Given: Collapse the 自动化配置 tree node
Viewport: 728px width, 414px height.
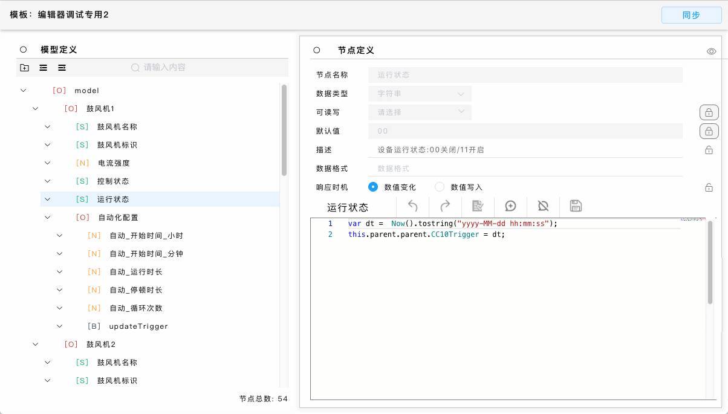Looking at the screenshot, I should (48, 218).
